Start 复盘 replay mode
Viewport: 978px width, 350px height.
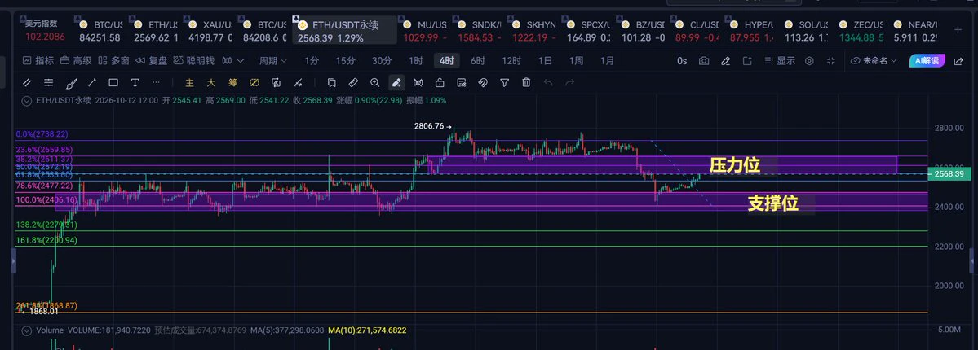(152, 61)
